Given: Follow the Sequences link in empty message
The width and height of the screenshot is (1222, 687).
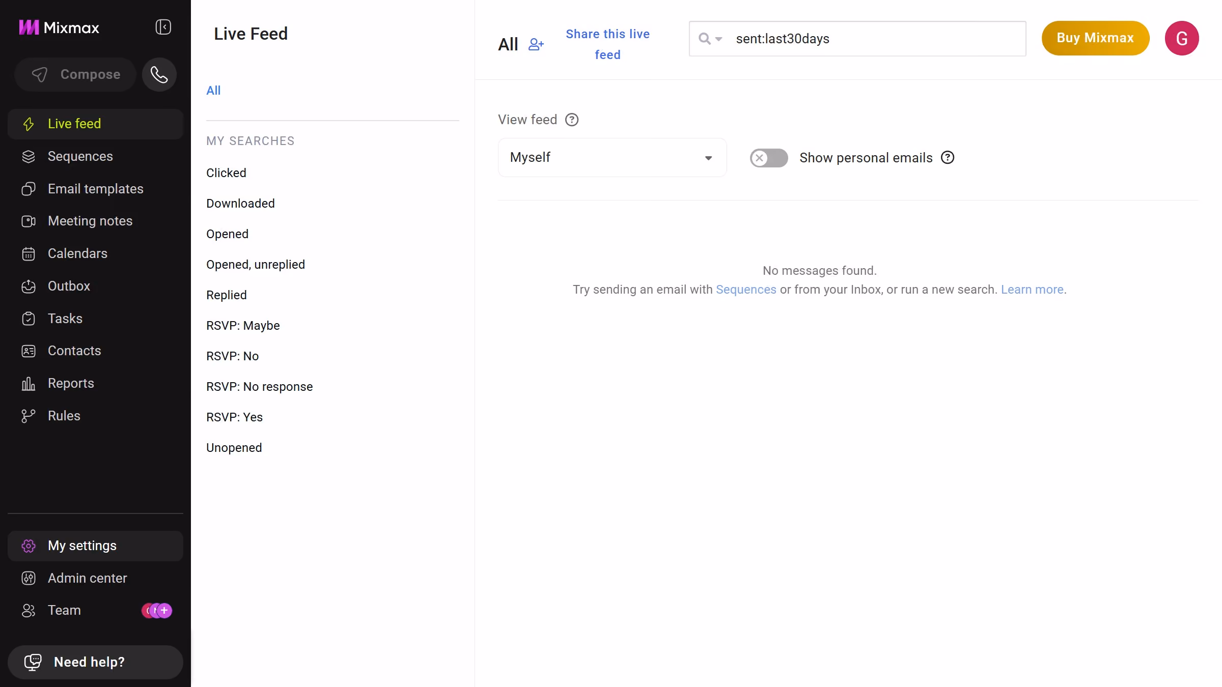Looking at the screenshot, I should tap(746, 290).
